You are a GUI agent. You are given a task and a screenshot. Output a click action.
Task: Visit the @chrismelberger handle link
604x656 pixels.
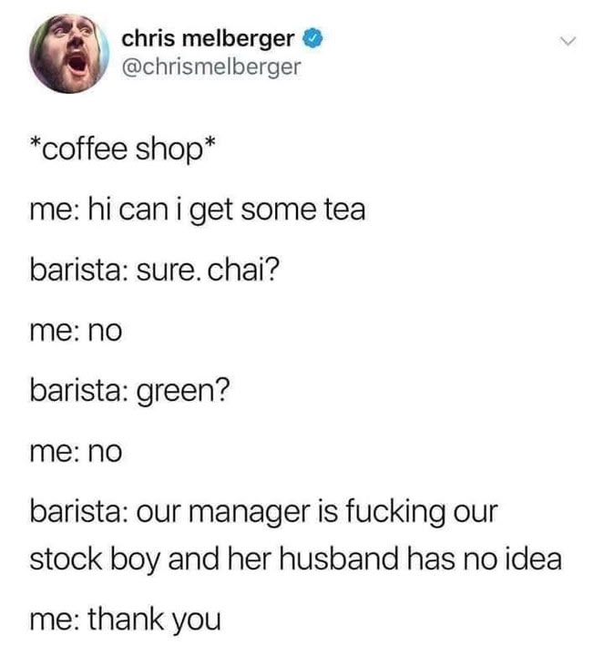pyautogui.click(x=211, y=67)
